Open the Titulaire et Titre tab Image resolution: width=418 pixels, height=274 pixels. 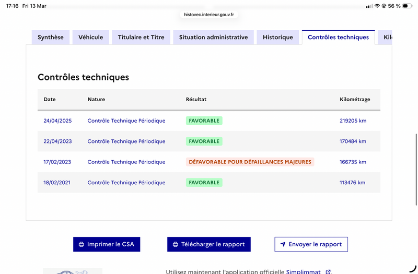[141, 38]
